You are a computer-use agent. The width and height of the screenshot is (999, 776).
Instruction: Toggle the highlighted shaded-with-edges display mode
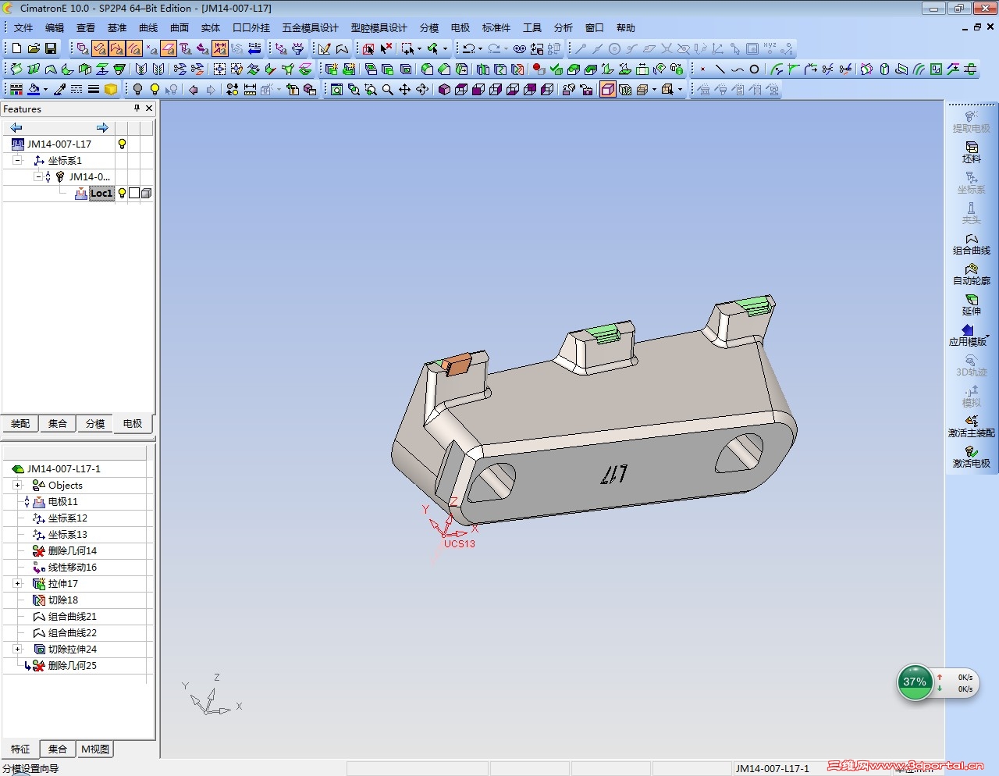(608, 90)
